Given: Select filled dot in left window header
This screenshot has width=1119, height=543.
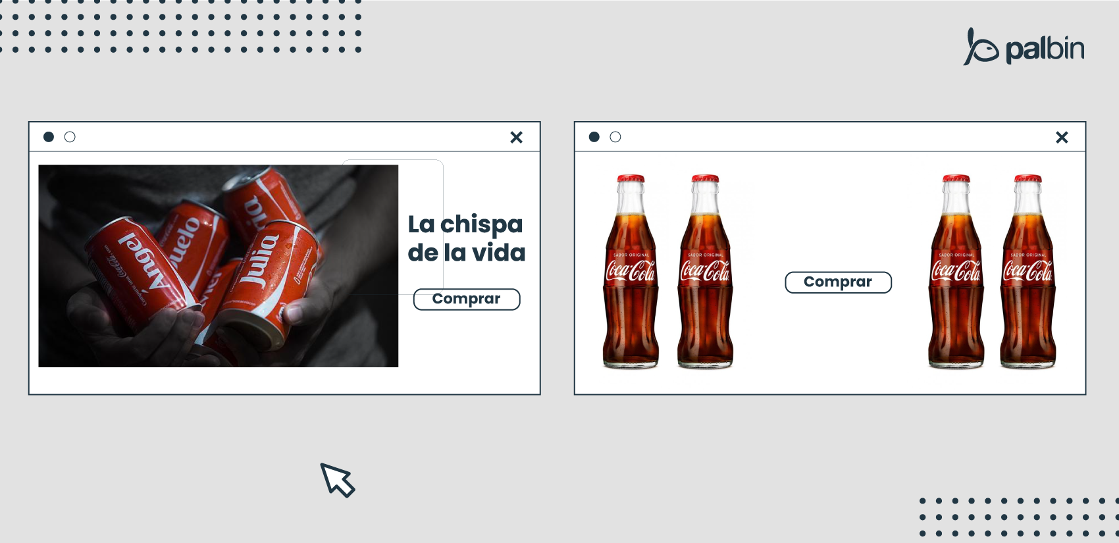Looking at the screenshot, I should (49, 137).
